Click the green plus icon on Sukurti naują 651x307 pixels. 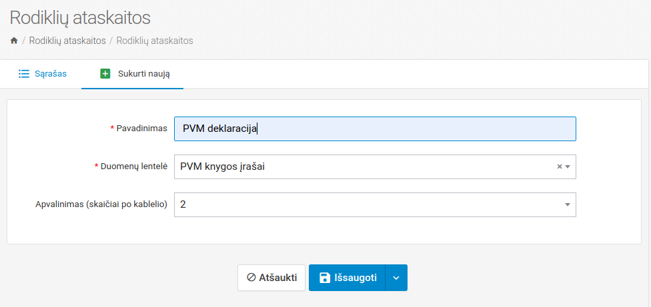coord(105,74)
